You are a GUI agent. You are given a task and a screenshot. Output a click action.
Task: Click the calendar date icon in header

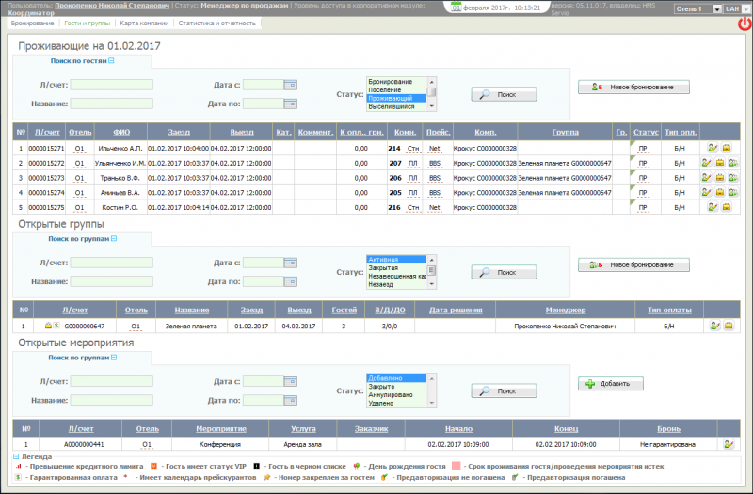[x=456, y=7]
